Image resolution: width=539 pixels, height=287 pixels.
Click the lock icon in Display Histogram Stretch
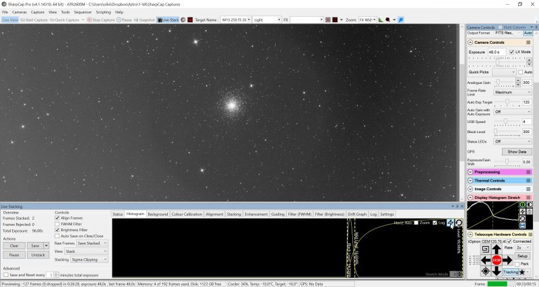coord(530,212)
